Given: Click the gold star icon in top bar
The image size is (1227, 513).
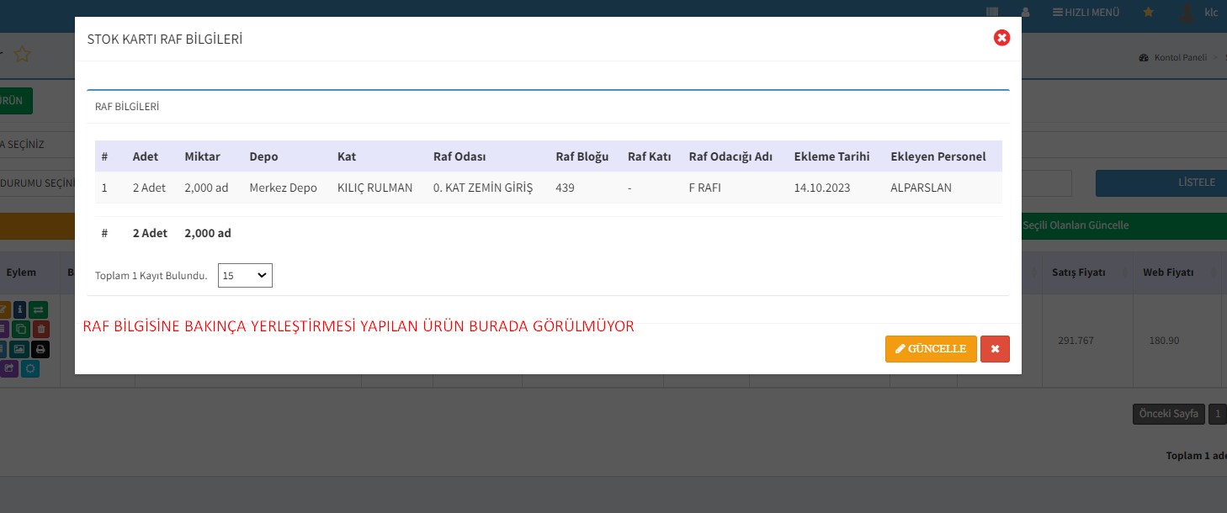Looking at the screenshot, I should [x=1148, y=13].
